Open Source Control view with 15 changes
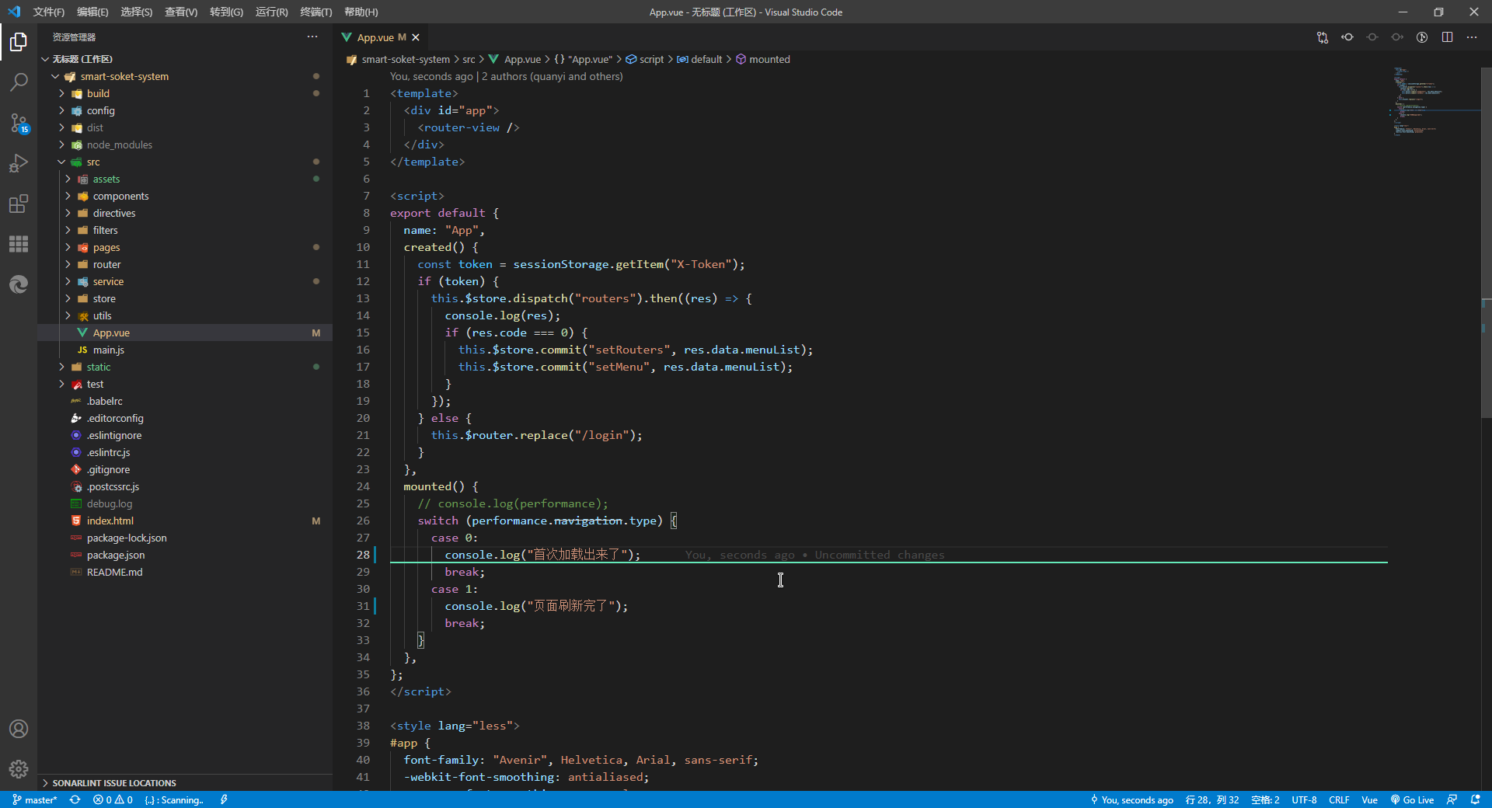This screenshot has height=808, width=1492. pyautogui.click(x=19, y=123)
